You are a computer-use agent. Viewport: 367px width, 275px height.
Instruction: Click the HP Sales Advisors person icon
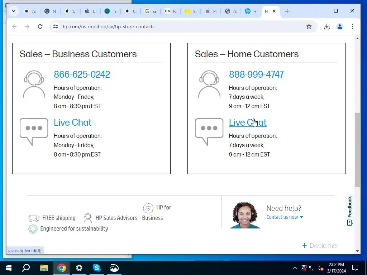[88, 218]
